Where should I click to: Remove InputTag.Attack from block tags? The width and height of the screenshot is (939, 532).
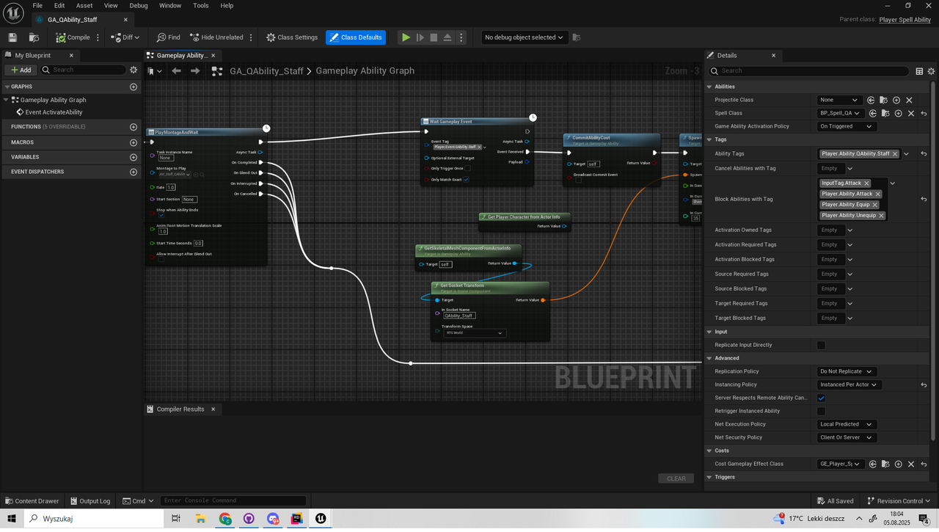866,183
